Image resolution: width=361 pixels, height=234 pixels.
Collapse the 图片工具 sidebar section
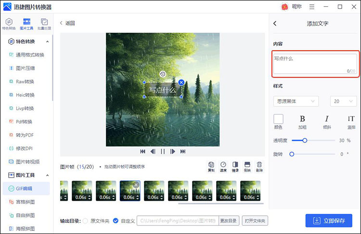(x=48, y=175)
